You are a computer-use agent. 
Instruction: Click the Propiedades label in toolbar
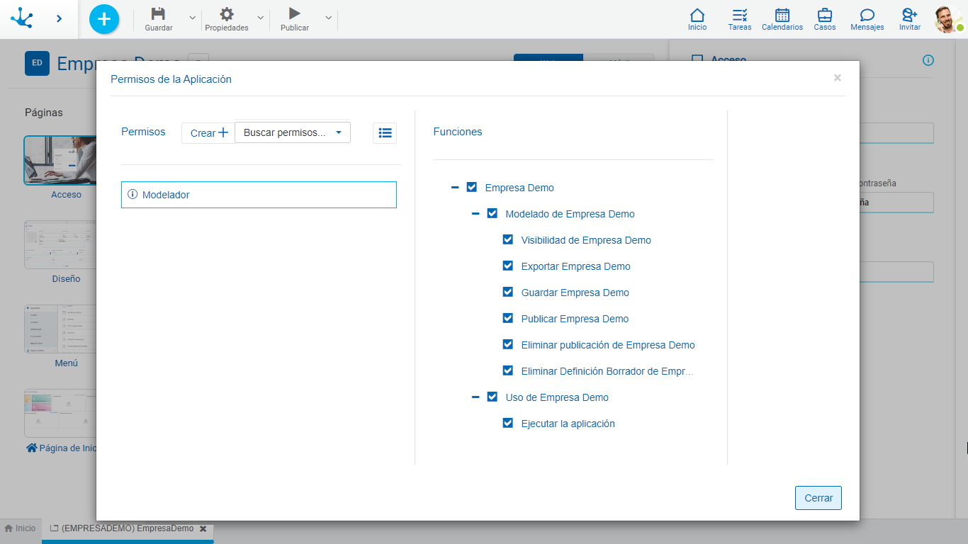click(227, 28)
